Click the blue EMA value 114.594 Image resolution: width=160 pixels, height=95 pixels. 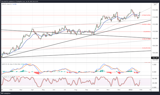click(x=14, y=4)
